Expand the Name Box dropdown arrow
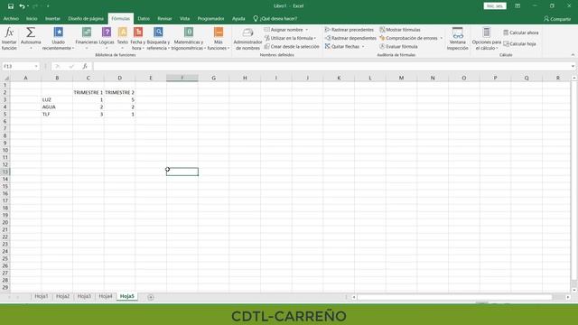The image size is (578, 325). coord(36,66)
